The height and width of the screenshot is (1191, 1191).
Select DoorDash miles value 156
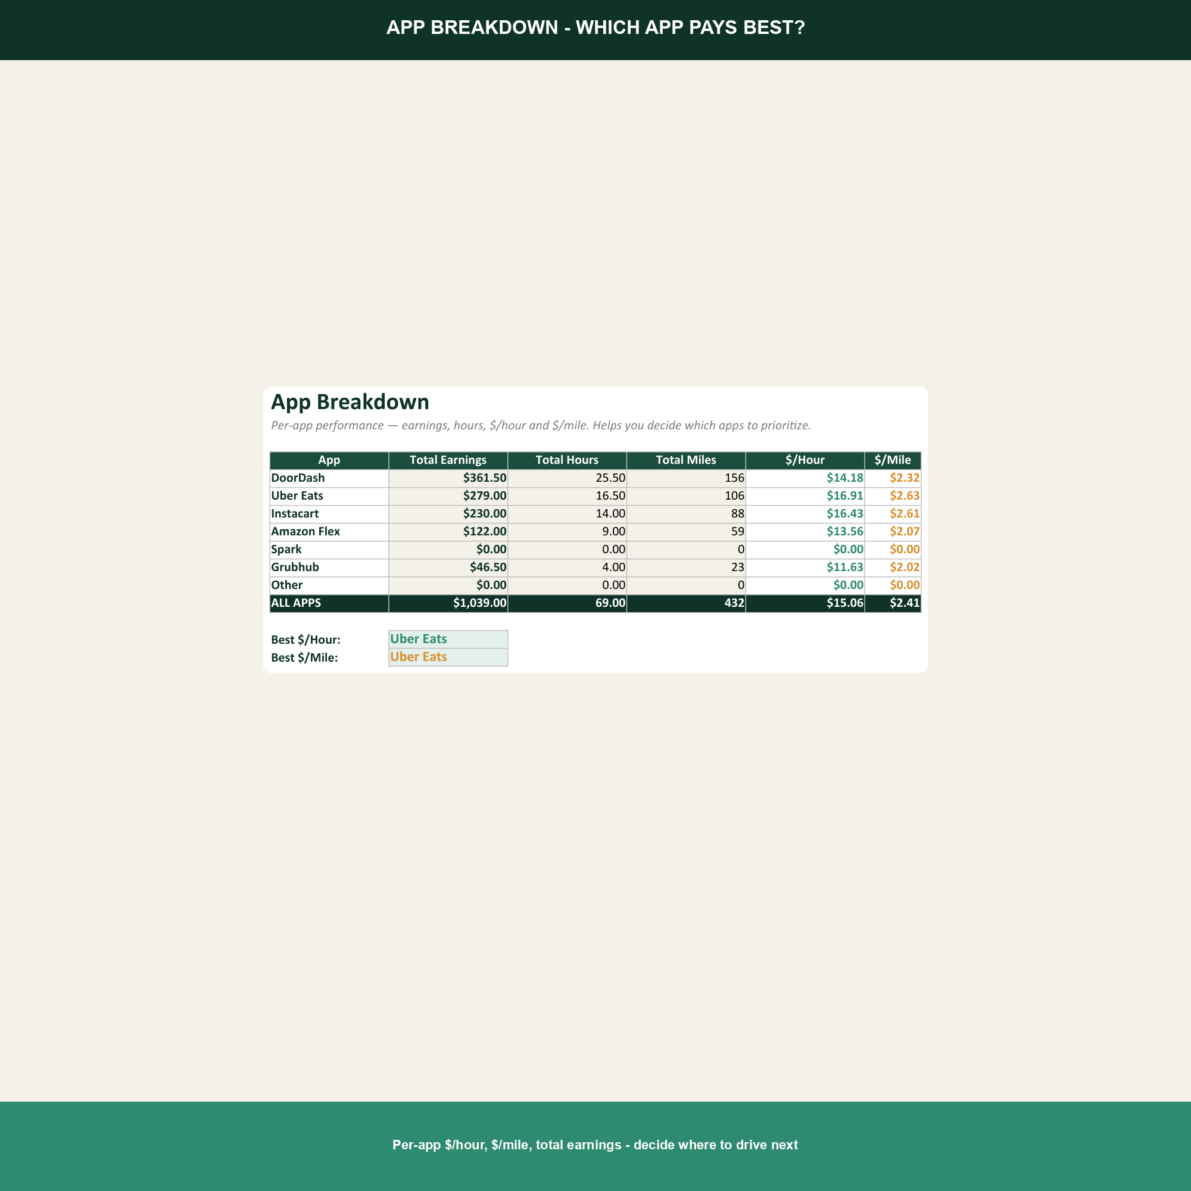686,478
